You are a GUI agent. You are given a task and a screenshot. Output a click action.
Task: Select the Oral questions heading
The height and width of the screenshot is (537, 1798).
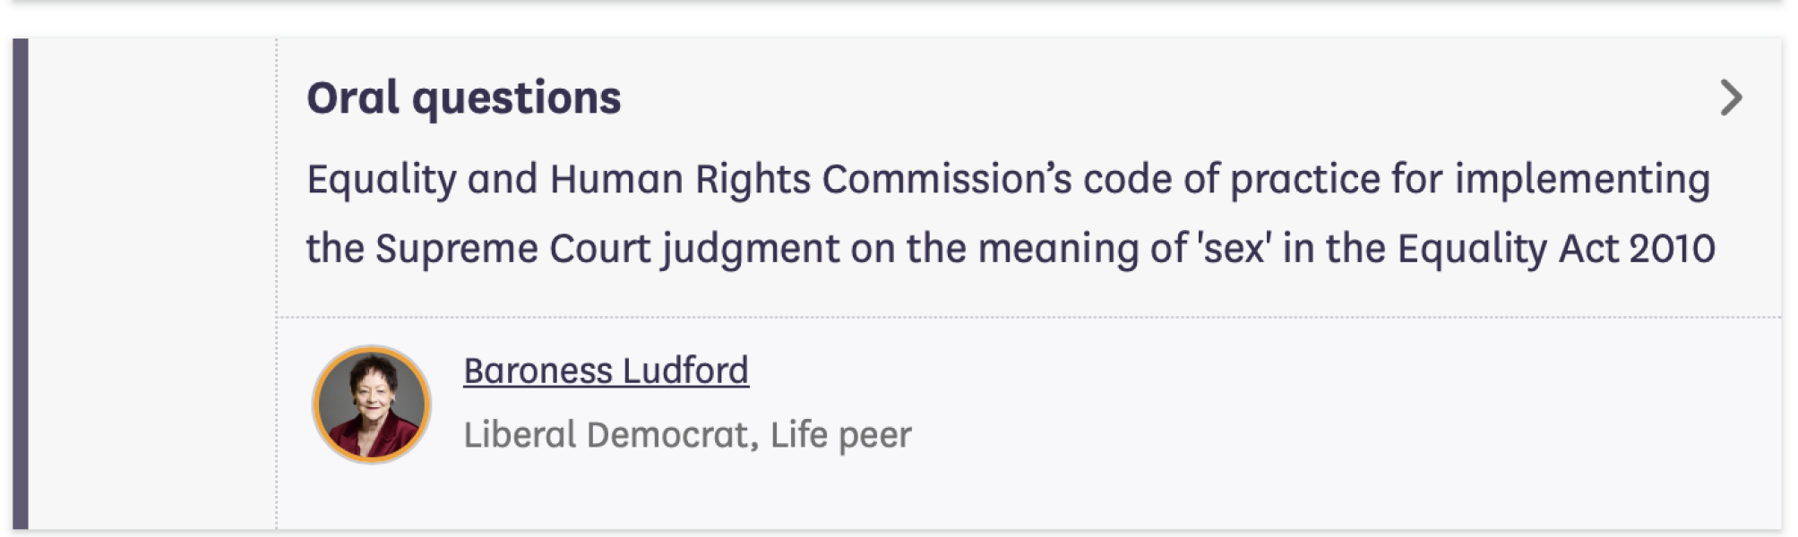(x=464, y=100)
